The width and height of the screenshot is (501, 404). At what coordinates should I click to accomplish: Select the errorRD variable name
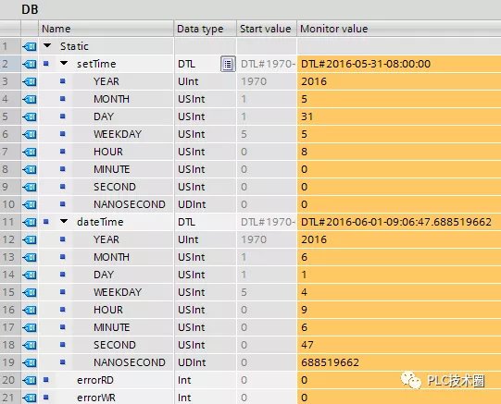point(95,380)
